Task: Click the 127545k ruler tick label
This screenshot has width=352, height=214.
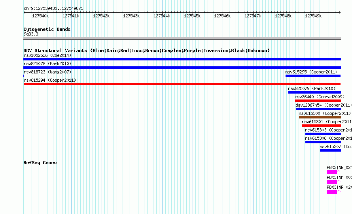Action: pos(192,16)
